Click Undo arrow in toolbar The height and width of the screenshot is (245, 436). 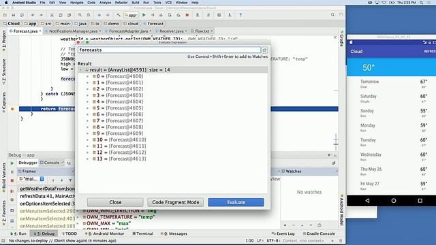(x=33, y=15)
